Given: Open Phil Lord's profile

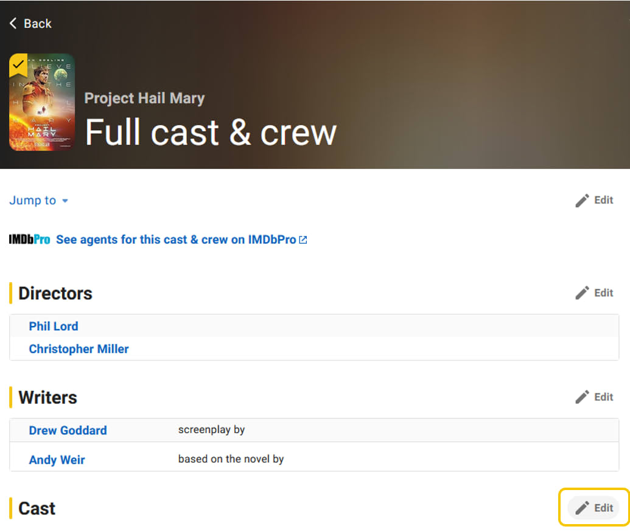Looking at the screenshot, I should point(54,326).
